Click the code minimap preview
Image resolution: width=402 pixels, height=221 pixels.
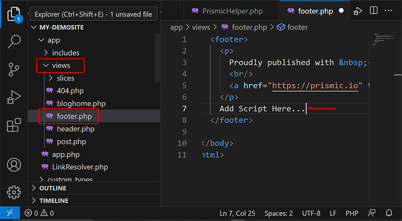click(383, 39)
